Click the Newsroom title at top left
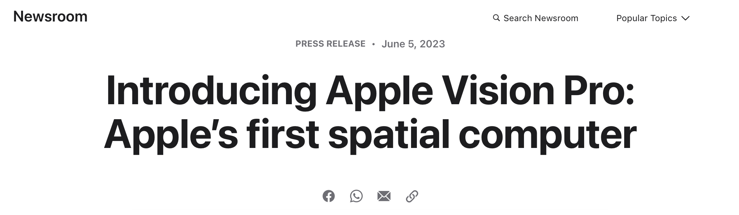The width and height of the screenshot is (739, 215). point(51,16)
